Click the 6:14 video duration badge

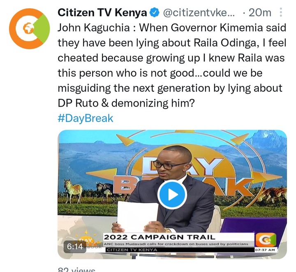click(75, 246)
